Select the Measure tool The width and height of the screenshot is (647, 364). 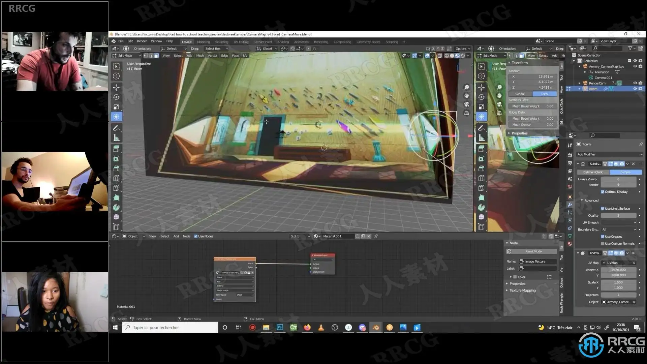[x=116, y=138]
